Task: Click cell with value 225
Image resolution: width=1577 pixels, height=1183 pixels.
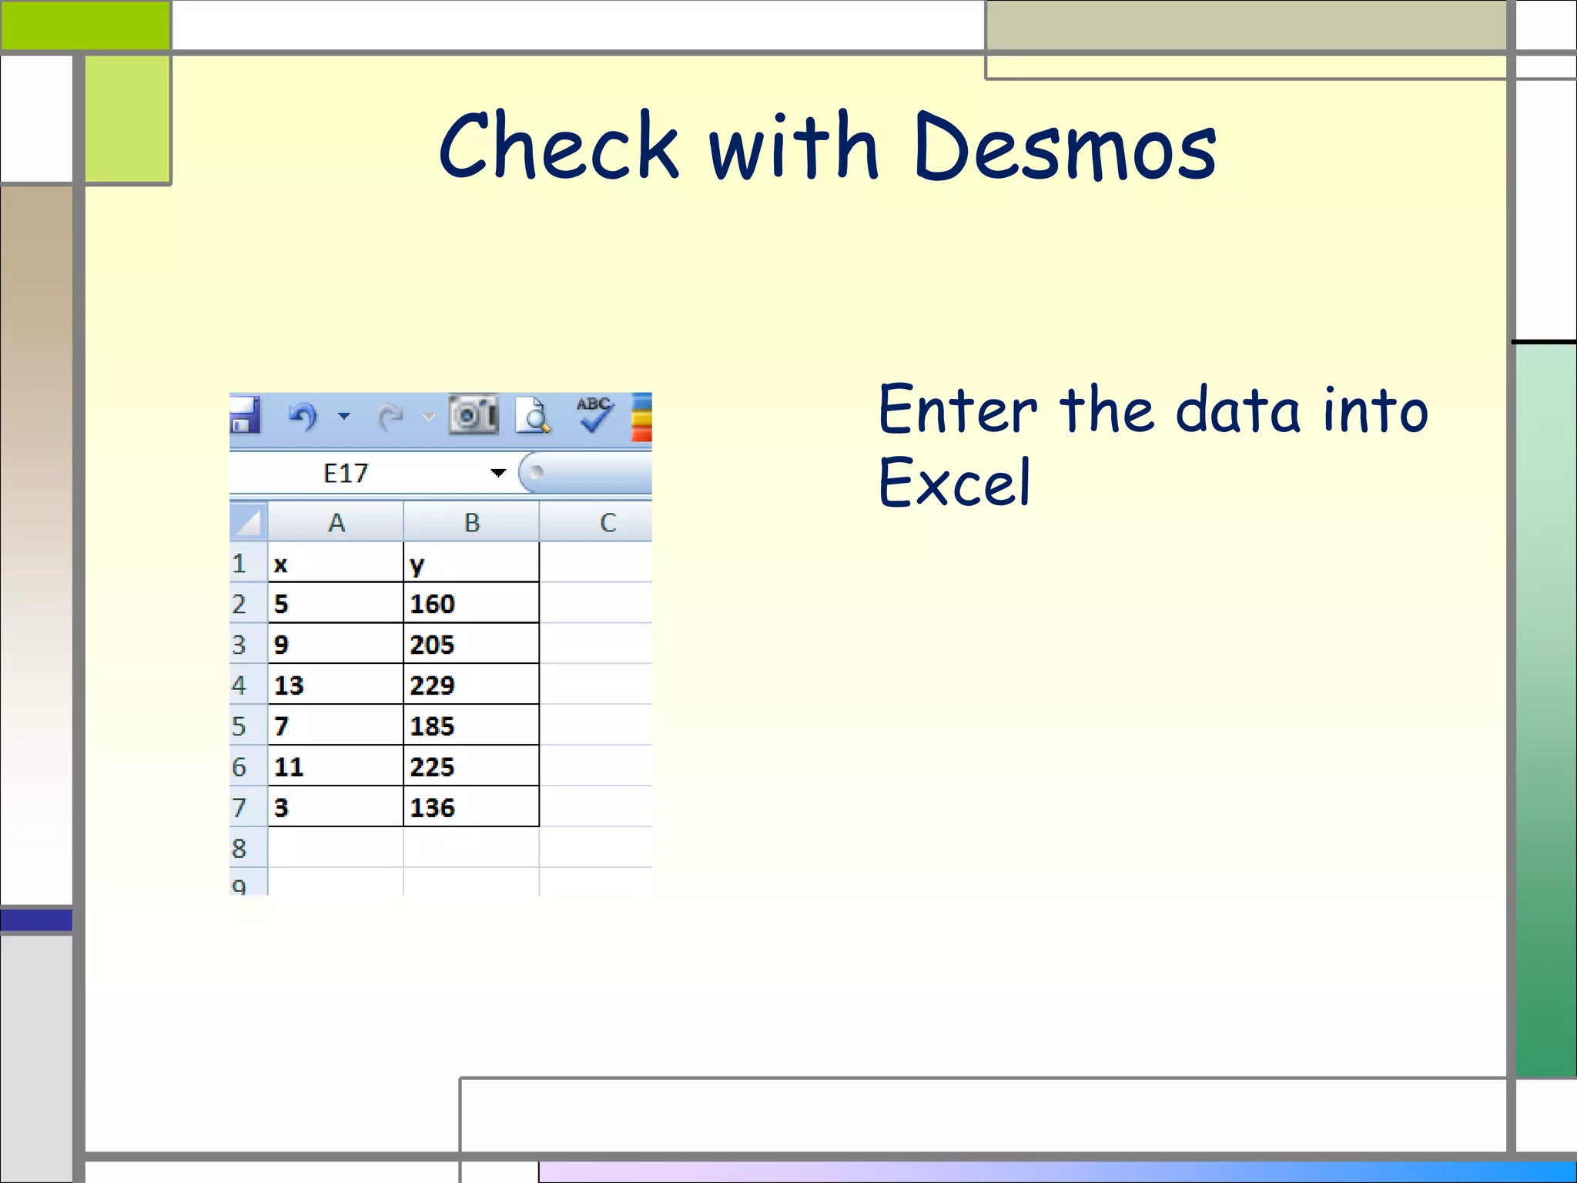Action: [x=471, y=766]
